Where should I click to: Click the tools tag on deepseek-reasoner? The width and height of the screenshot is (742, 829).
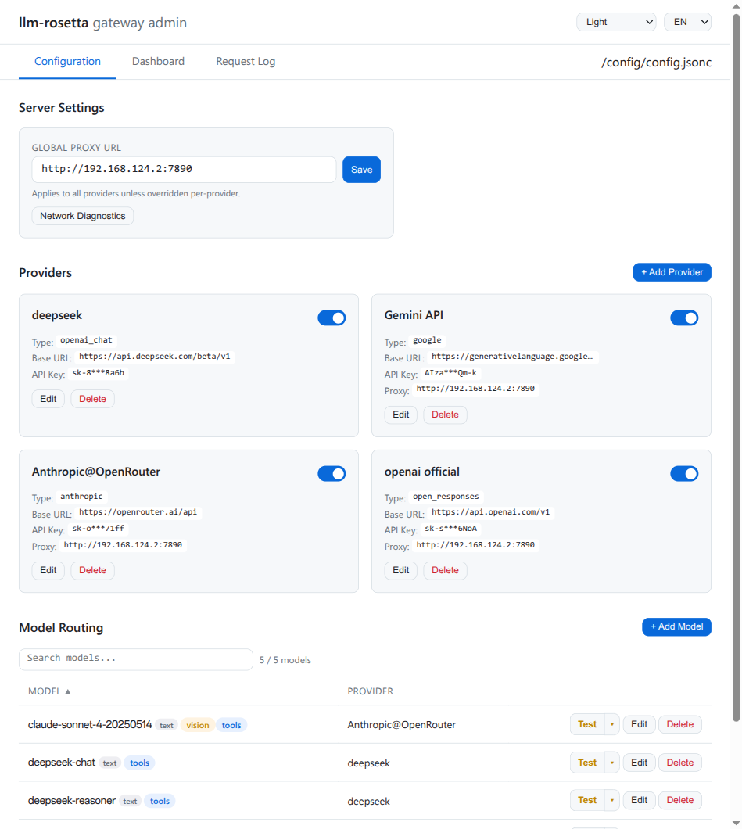(160, 801)
